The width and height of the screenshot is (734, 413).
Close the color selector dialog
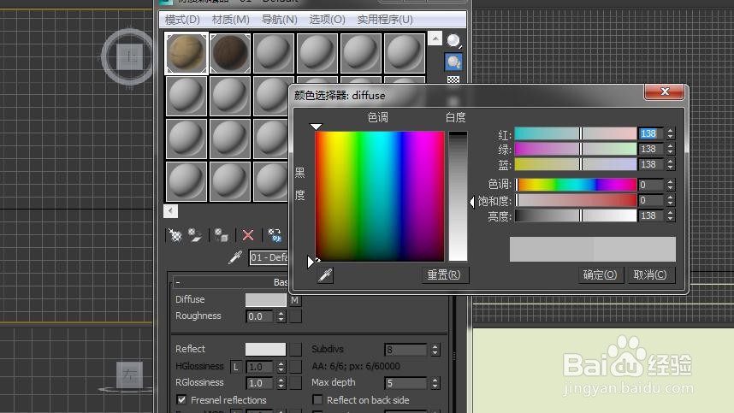(x=664, y=91)
